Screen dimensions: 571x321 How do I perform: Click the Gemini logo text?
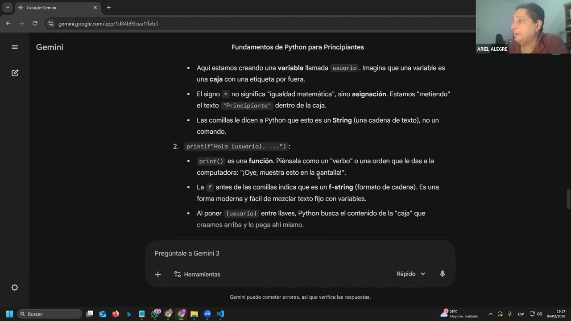(x=50, y=47)
